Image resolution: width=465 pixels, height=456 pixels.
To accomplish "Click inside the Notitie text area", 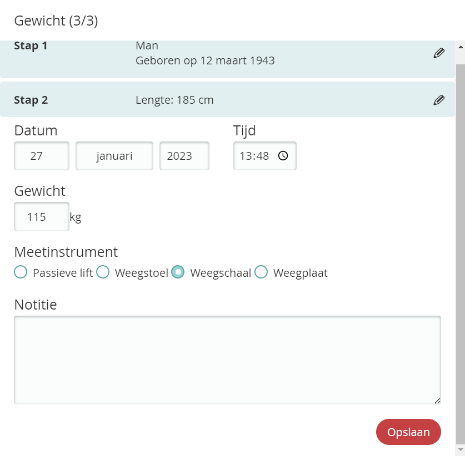I will click(x=227, y=359).
